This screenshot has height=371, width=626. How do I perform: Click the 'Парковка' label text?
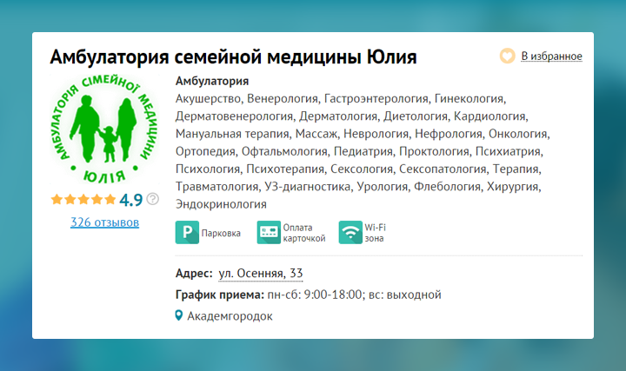tap(221, 233)
